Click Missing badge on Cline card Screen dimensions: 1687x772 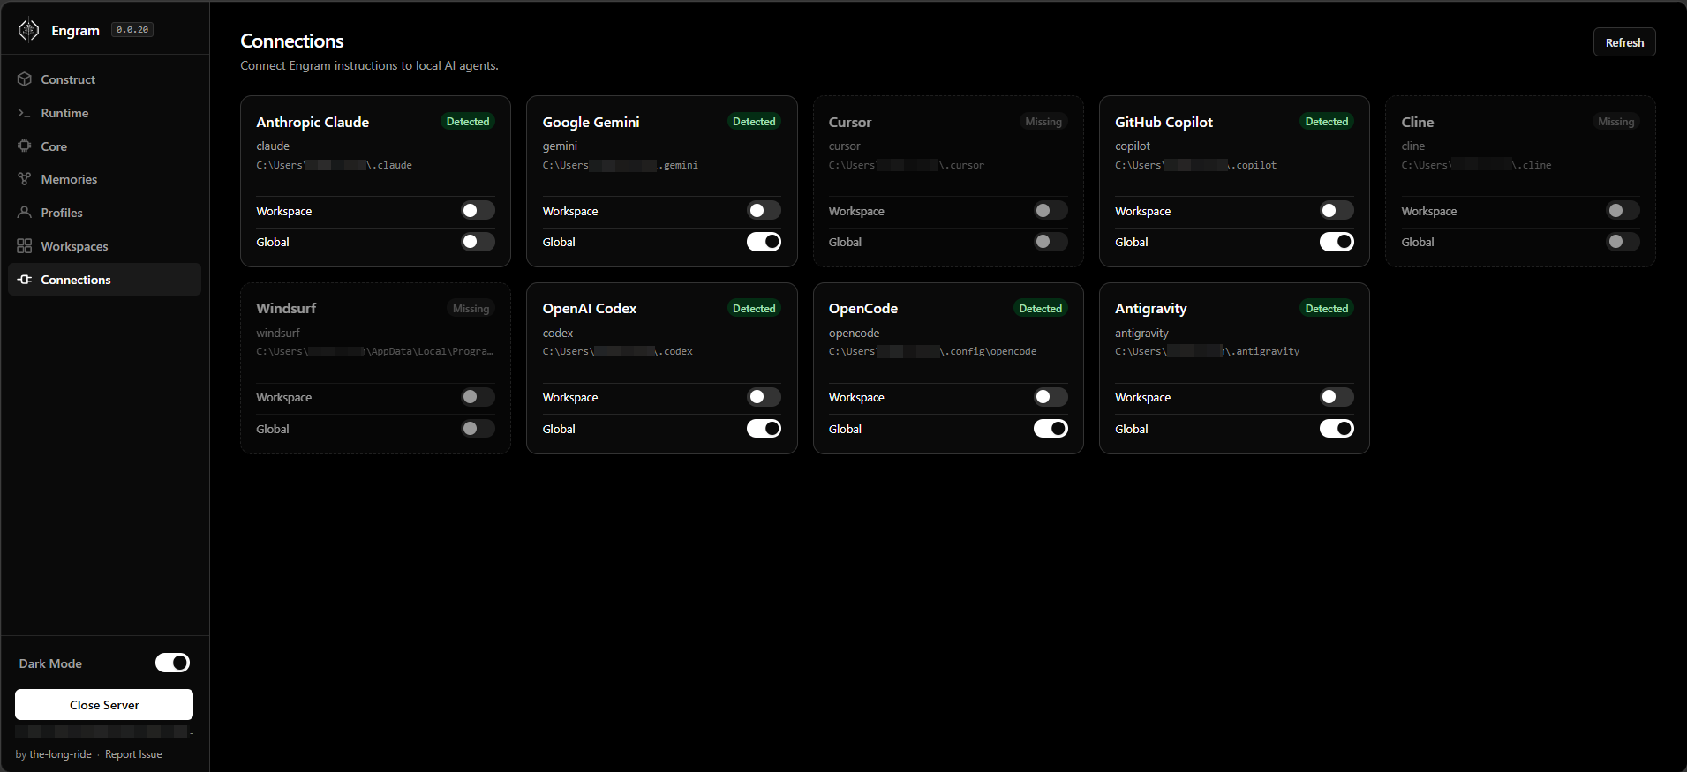(x=1615, y=122)
